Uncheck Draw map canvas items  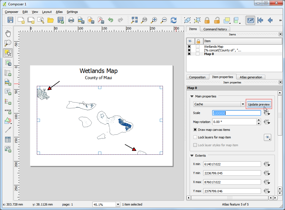click(195, 130)
